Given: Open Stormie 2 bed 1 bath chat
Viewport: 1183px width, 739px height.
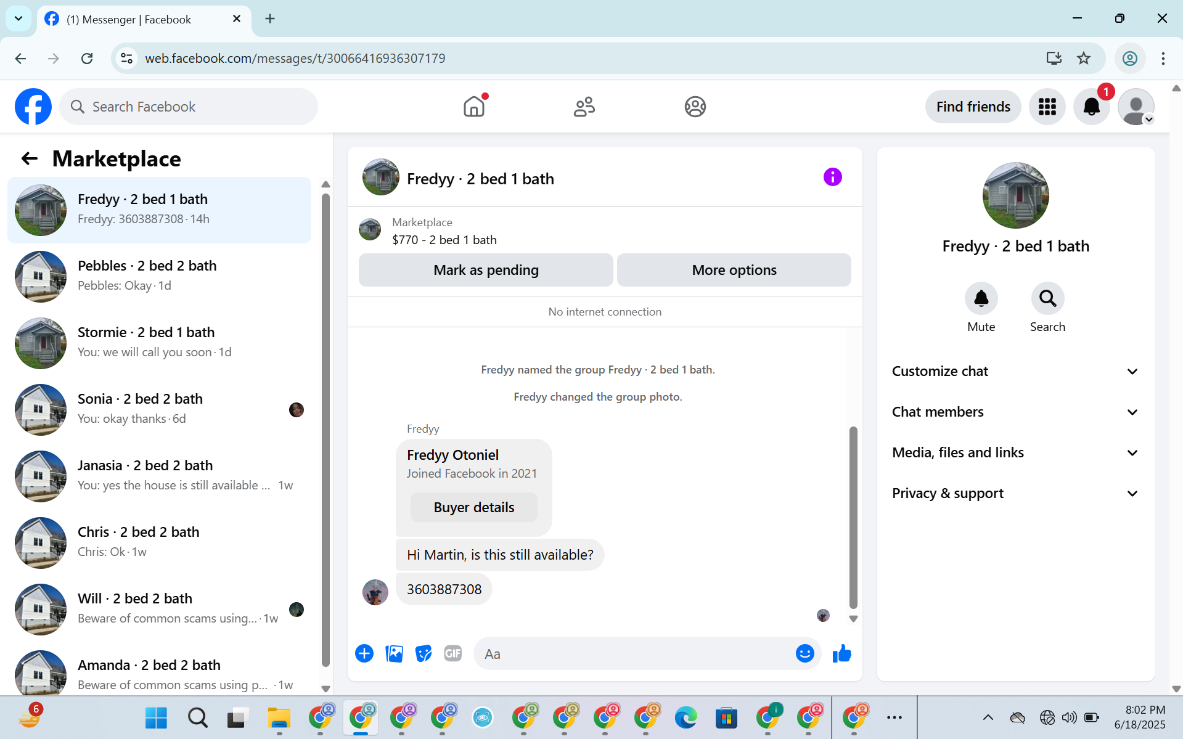Looking at the screenshot, I should pos(159,343).
